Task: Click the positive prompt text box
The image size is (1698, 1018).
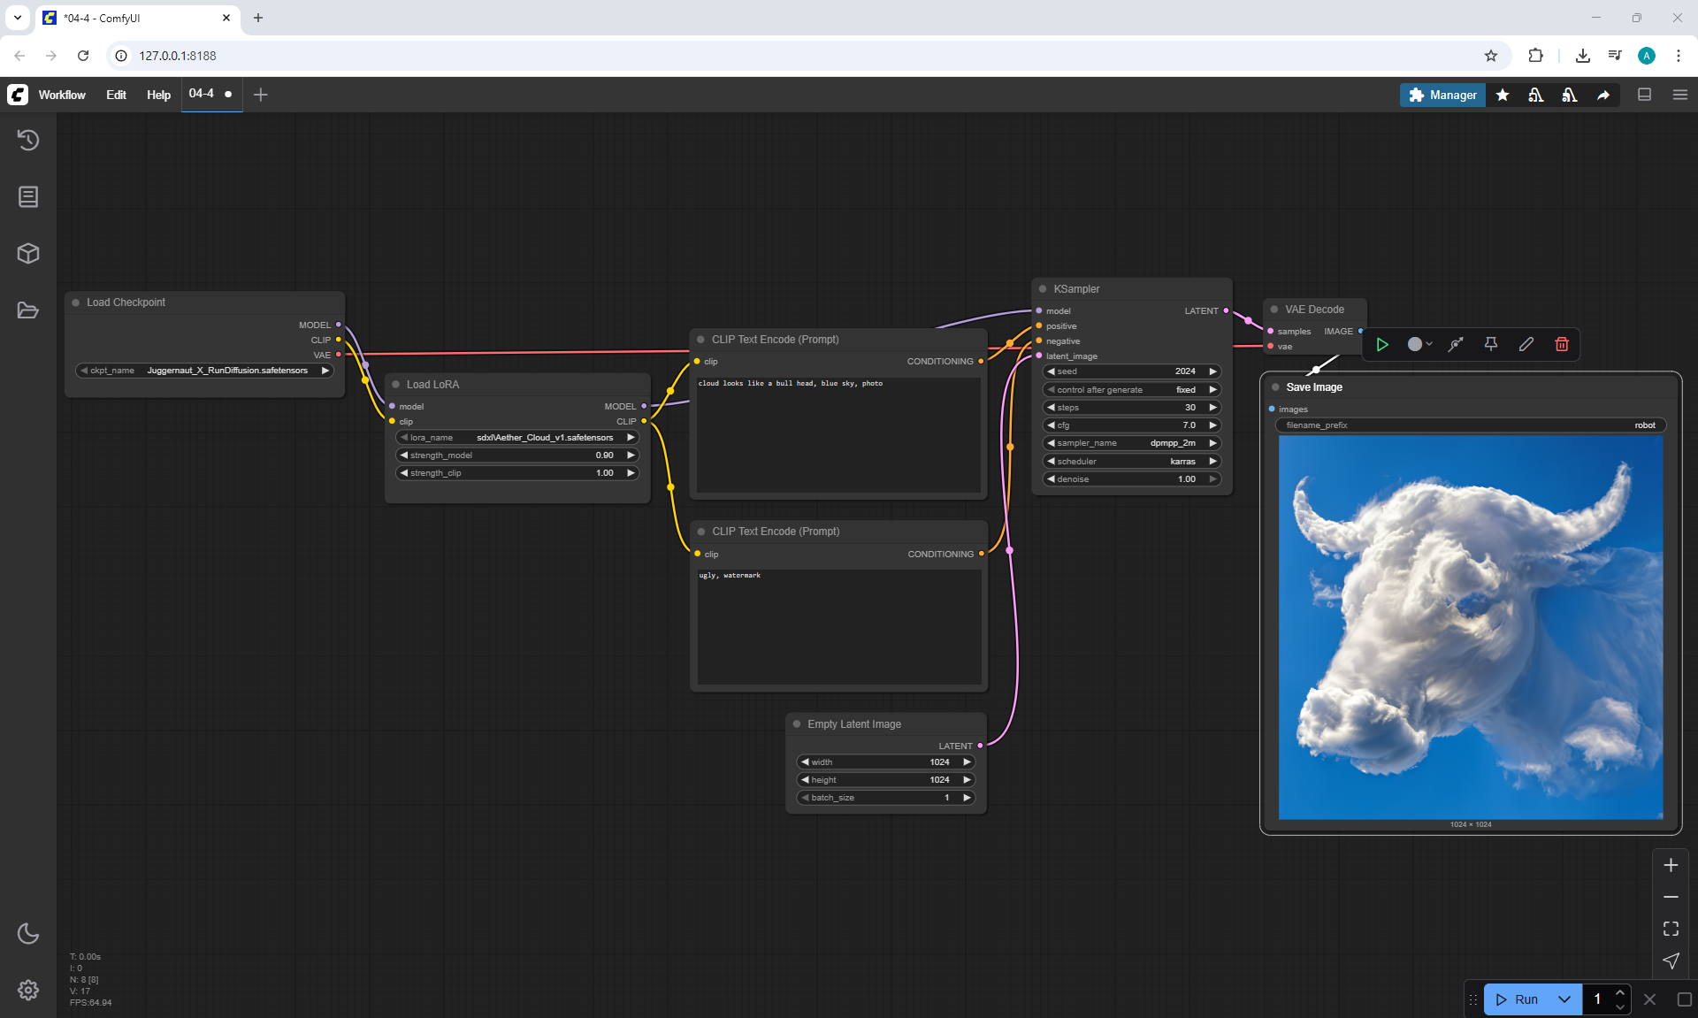Action: pos(838,433)
